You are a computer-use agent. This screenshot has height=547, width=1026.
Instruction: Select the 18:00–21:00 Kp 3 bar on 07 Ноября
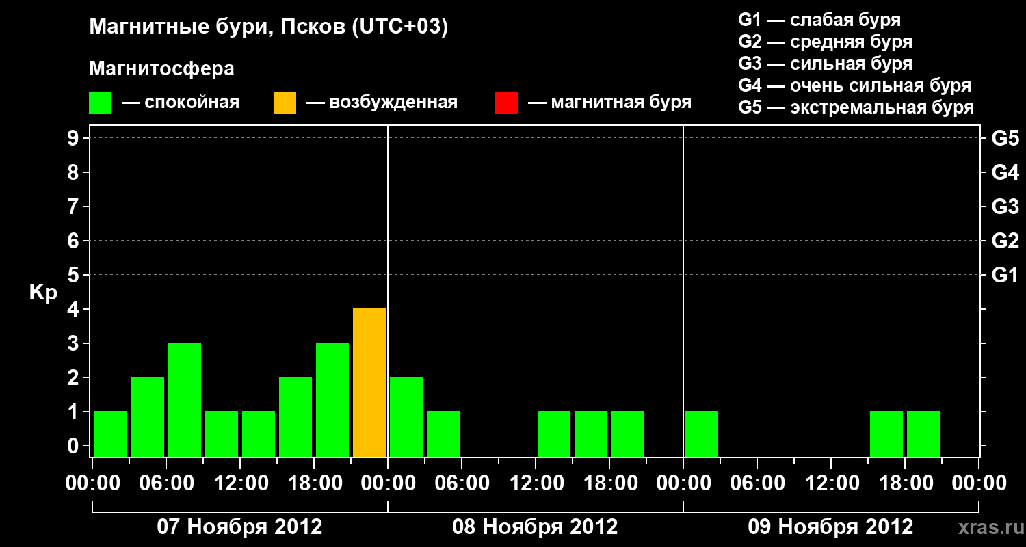[332, 400]
